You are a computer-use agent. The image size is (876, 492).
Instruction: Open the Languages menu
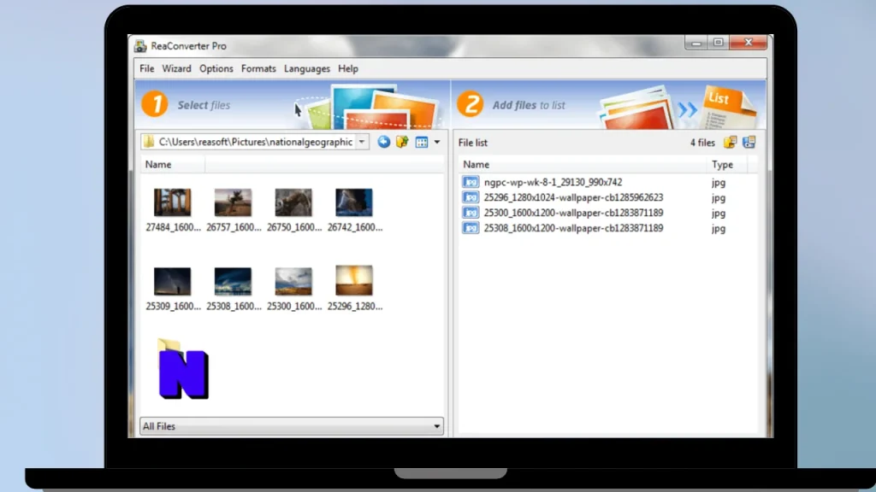point(307,68)
